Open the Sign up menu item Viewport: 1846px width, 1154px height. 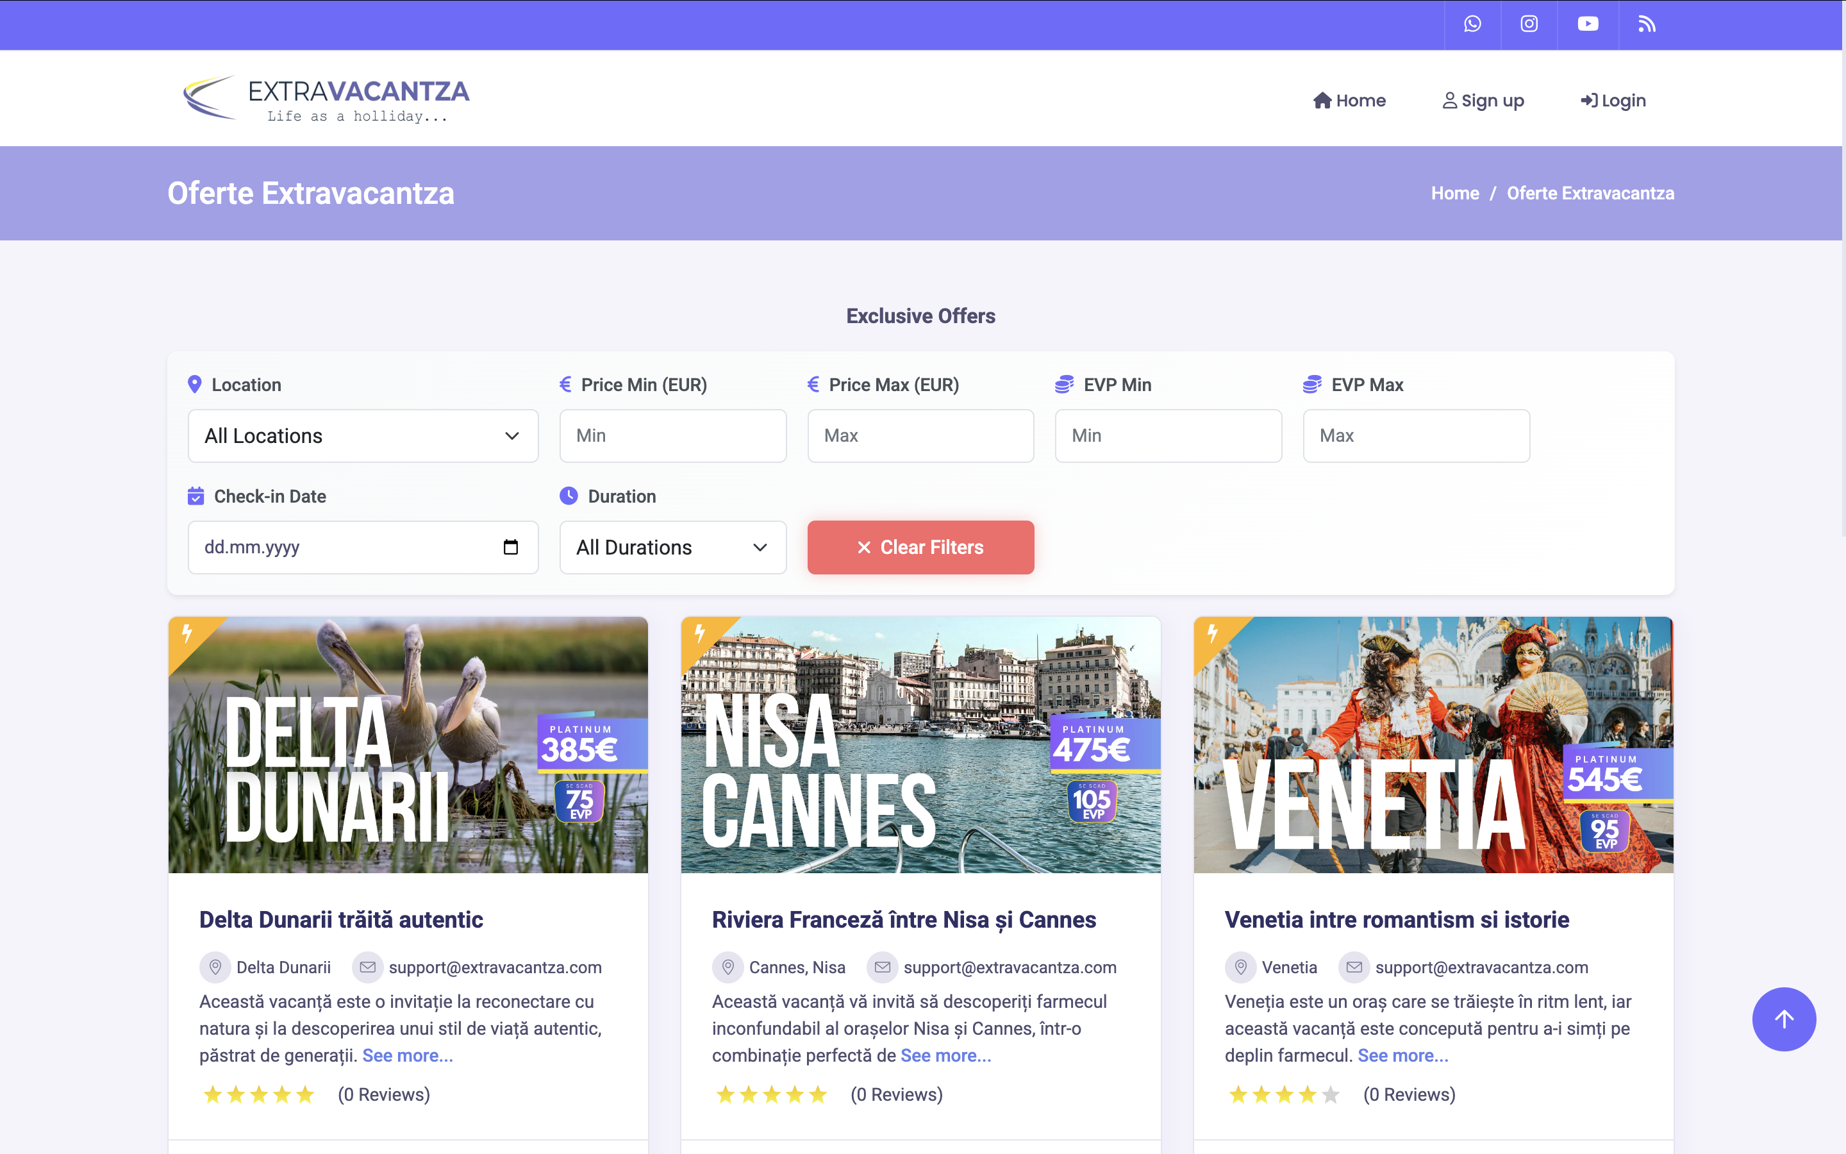coord(1483,101)
